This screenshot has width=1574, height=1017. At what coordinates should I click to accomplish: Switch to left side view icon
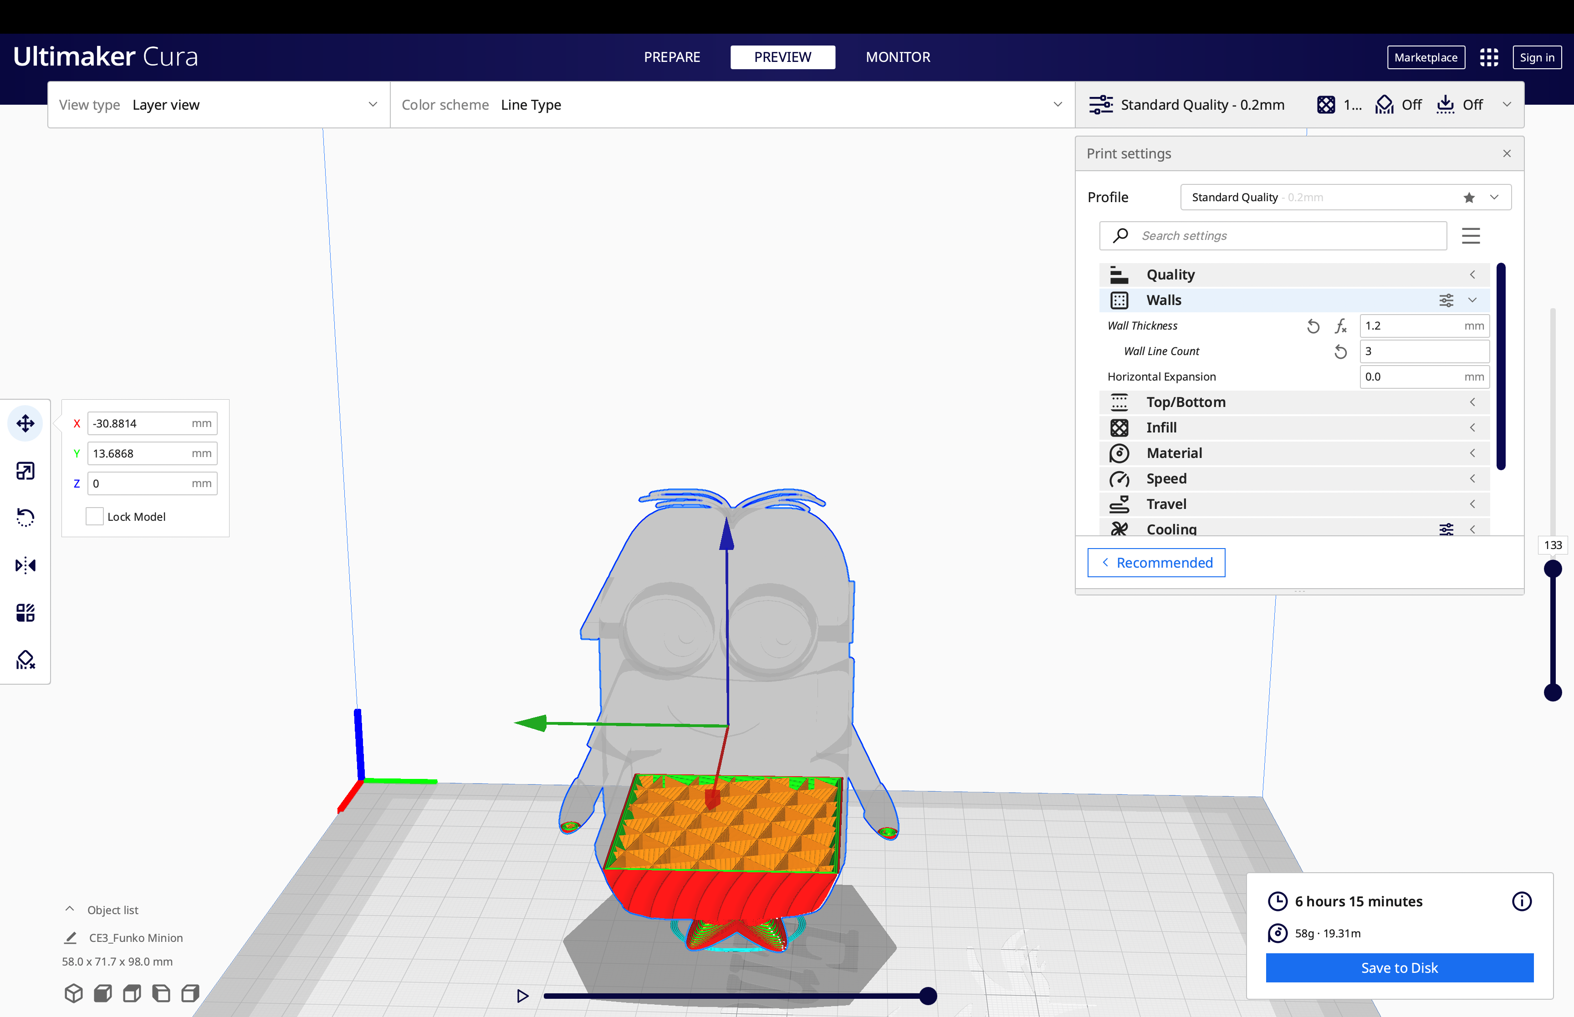(161, 993)
